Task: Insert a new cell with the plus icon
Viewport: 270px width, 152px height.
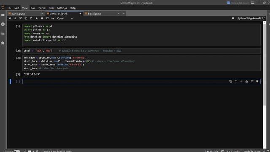Action: pyautogui.click(x=15, y=18)
